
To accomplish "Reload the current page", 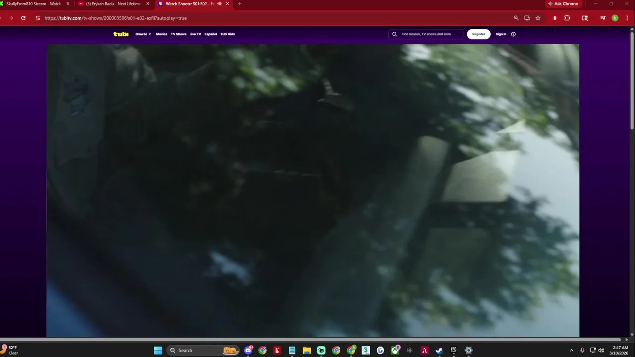I will (x=23, y=18).
